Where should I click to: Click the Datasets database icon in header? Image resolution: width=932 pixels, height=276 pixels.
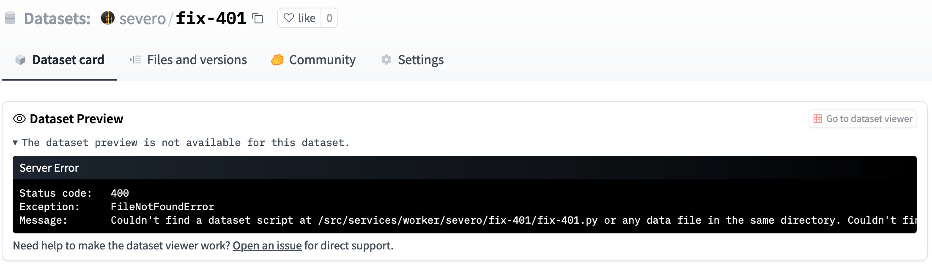[10, 18]
